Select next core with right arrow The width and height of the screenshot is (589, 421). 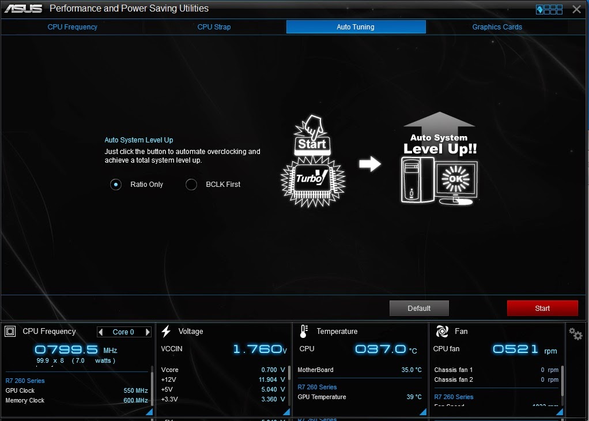(148, 332)
